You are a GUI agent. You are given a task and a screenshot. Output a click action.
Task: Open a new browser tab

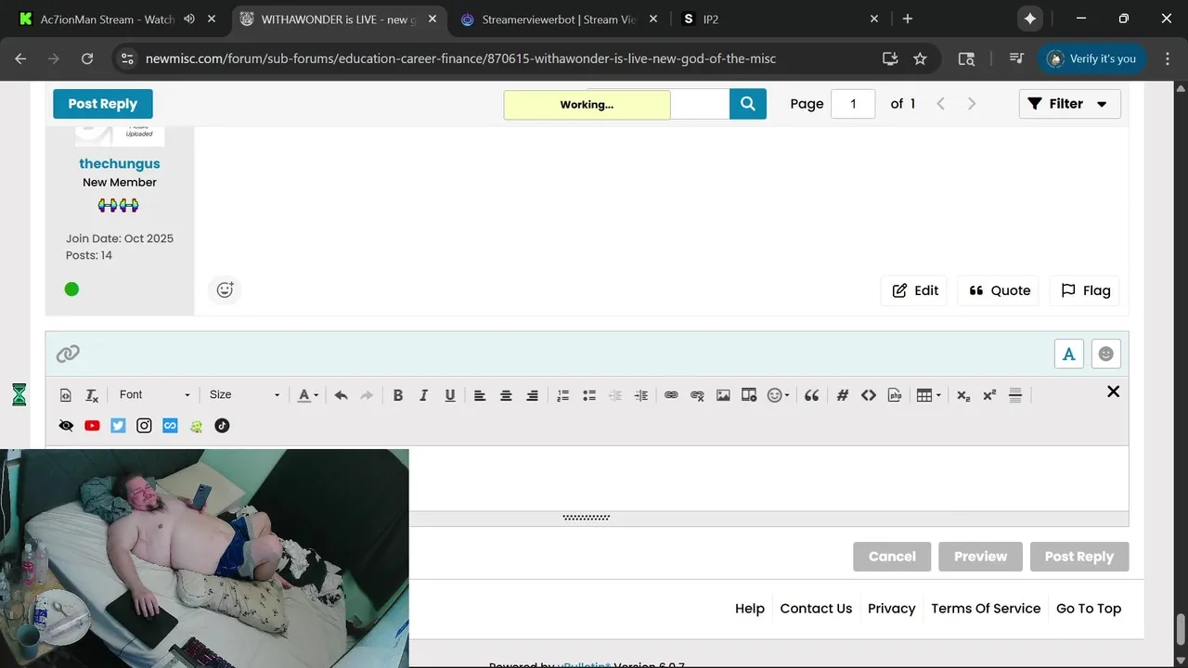[908, 19]
